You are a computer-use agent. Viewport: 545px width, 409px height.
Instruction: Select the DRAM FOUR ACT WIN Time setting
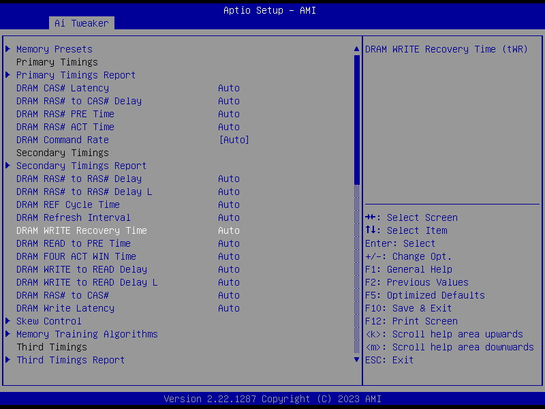(x=76, y=256)
